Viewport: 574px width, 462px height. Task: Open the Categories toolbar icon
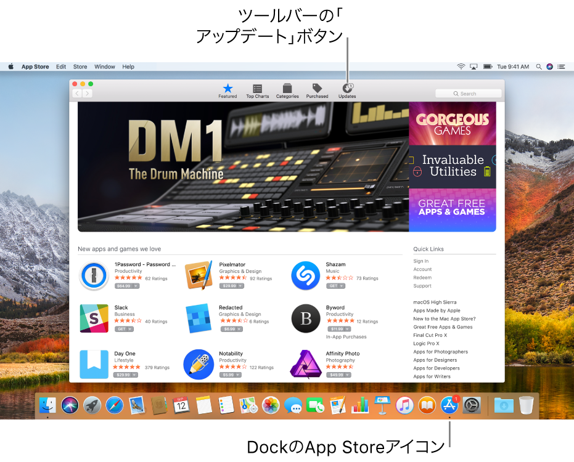tap(287, 91)
